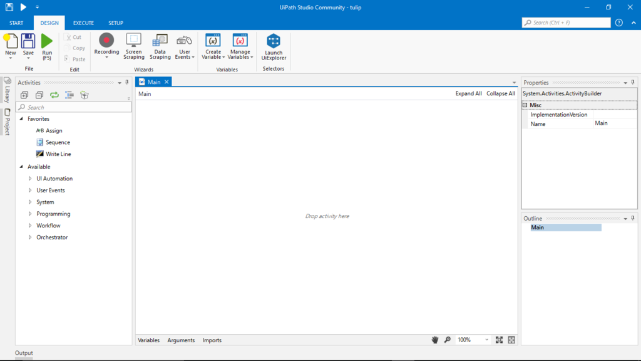The image size is (641, 361).
Task: Open Manage Variables menu
Action: pos(240,46)
